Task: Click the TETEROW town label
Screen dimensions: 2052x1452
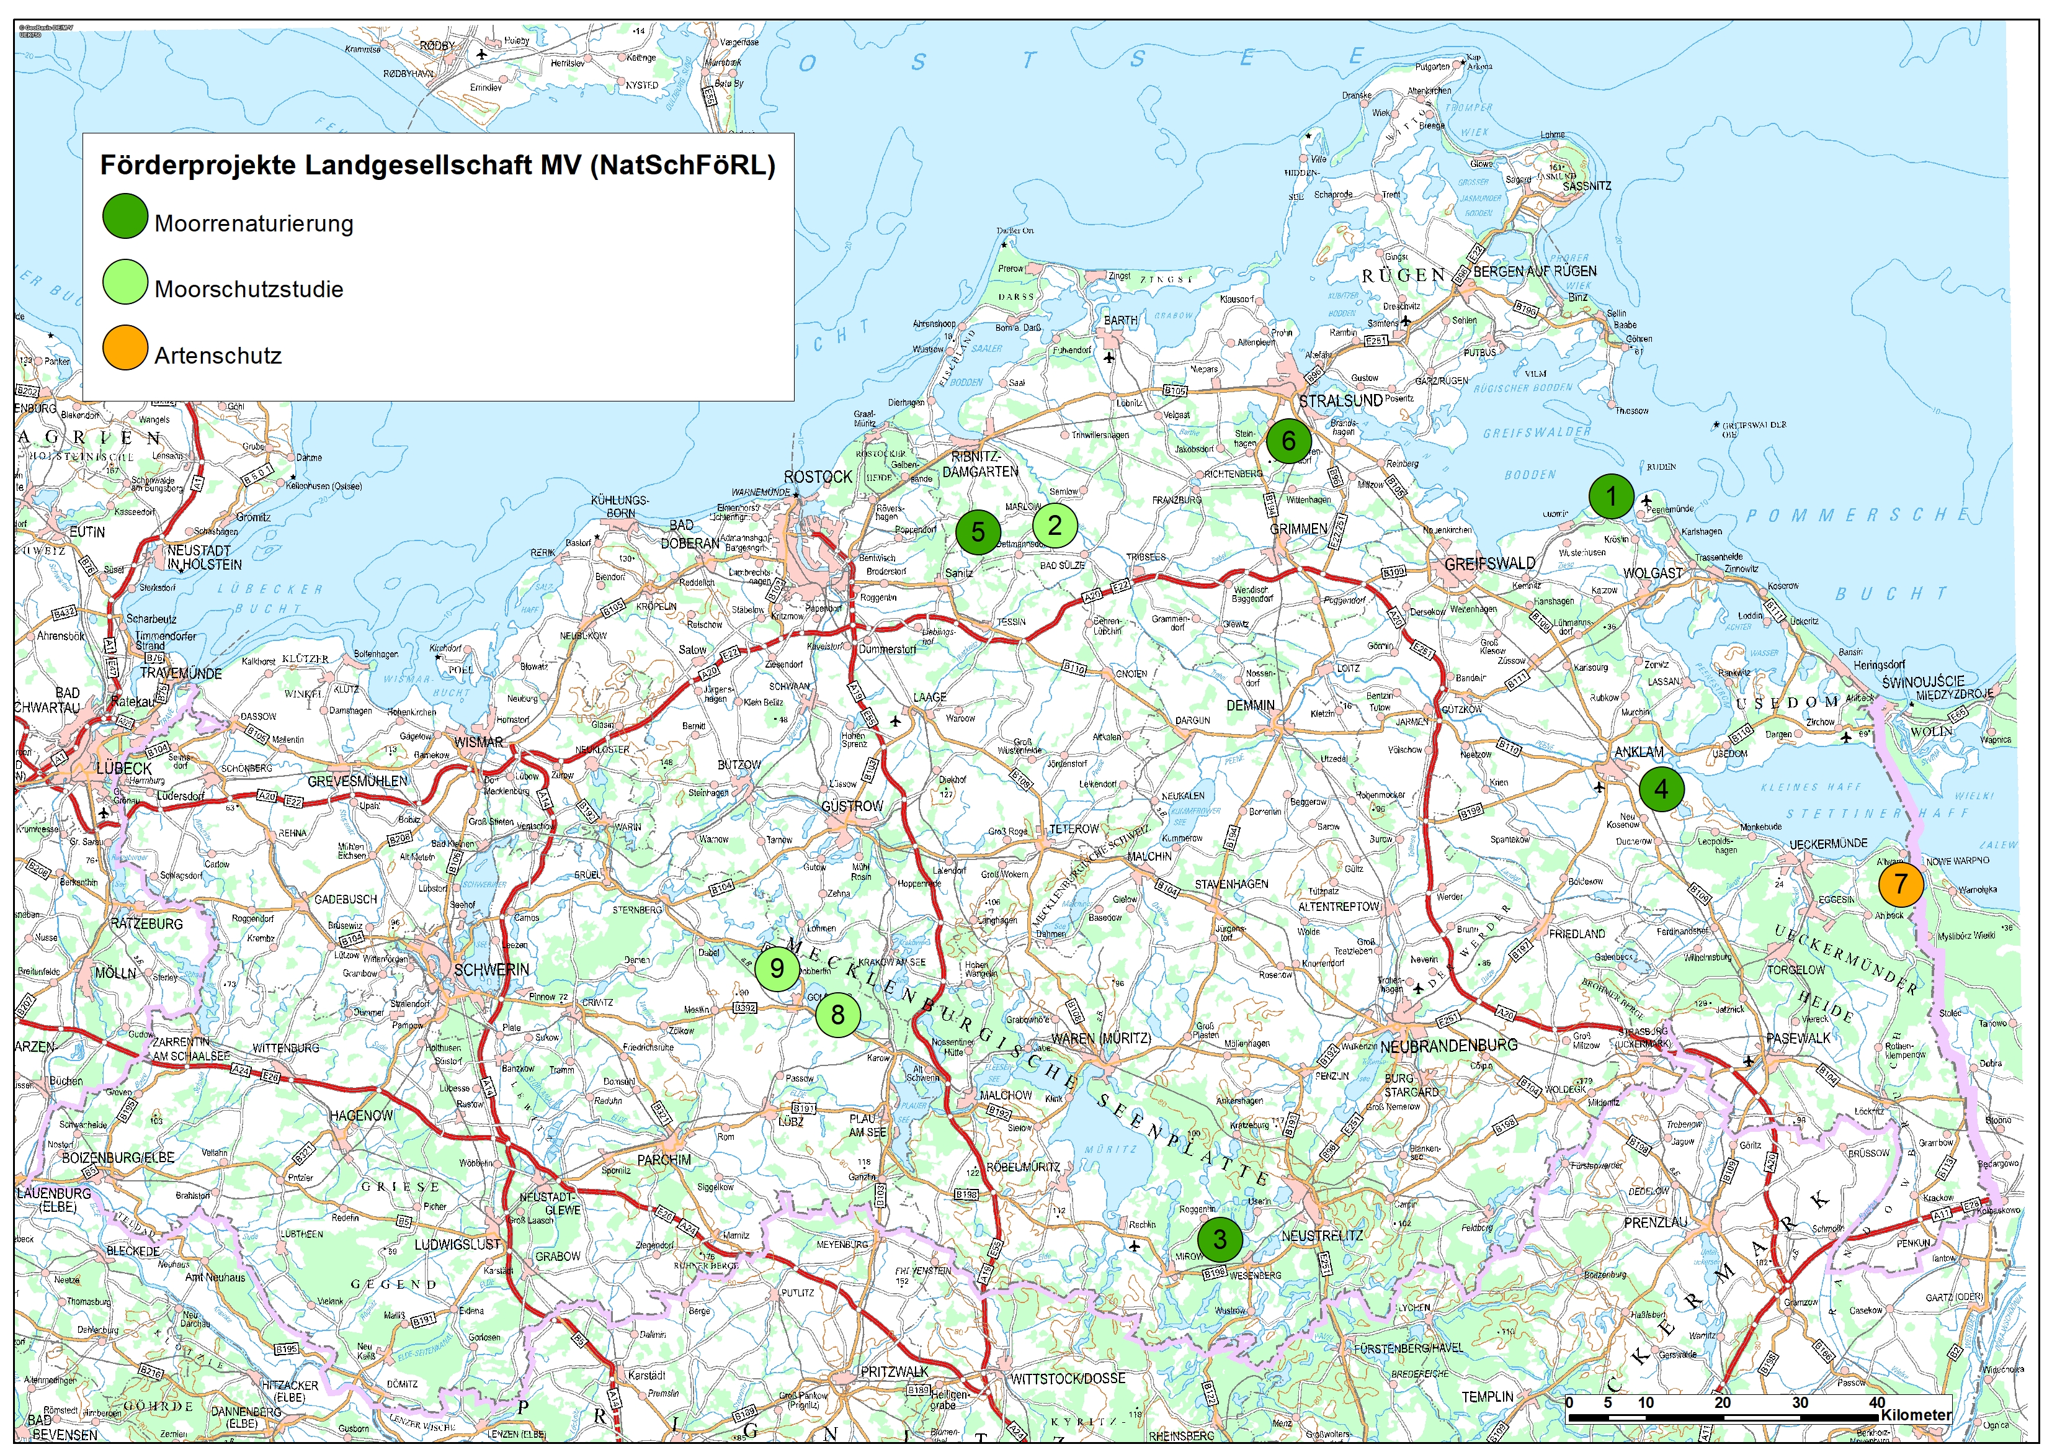Action: tap(1074, 829)
